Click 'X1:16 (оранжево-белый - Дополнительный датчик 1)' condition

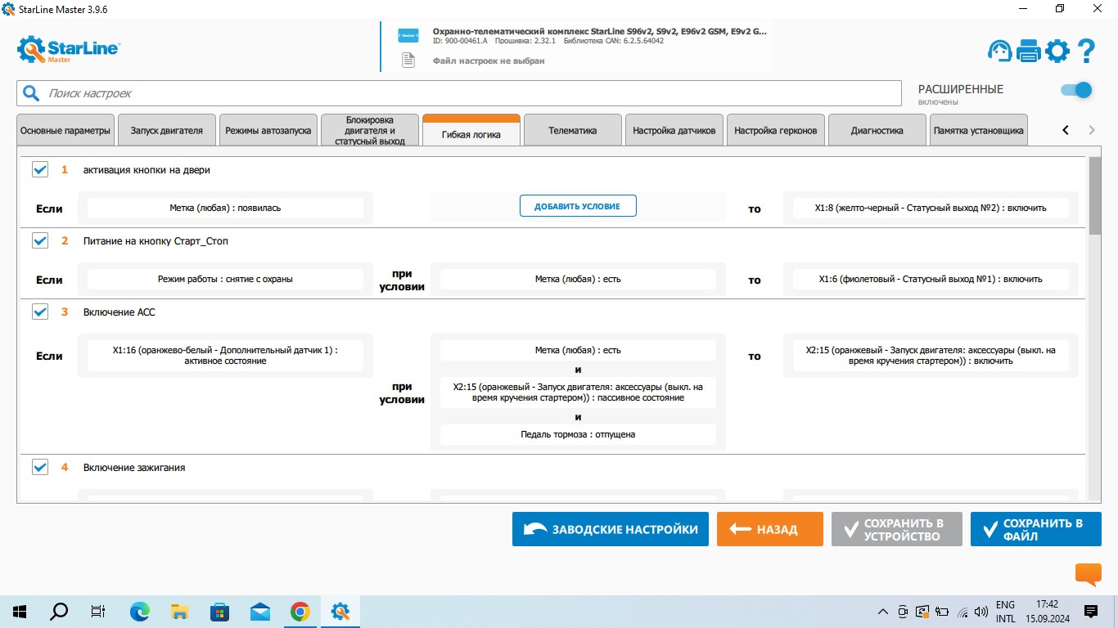[225, 356]
